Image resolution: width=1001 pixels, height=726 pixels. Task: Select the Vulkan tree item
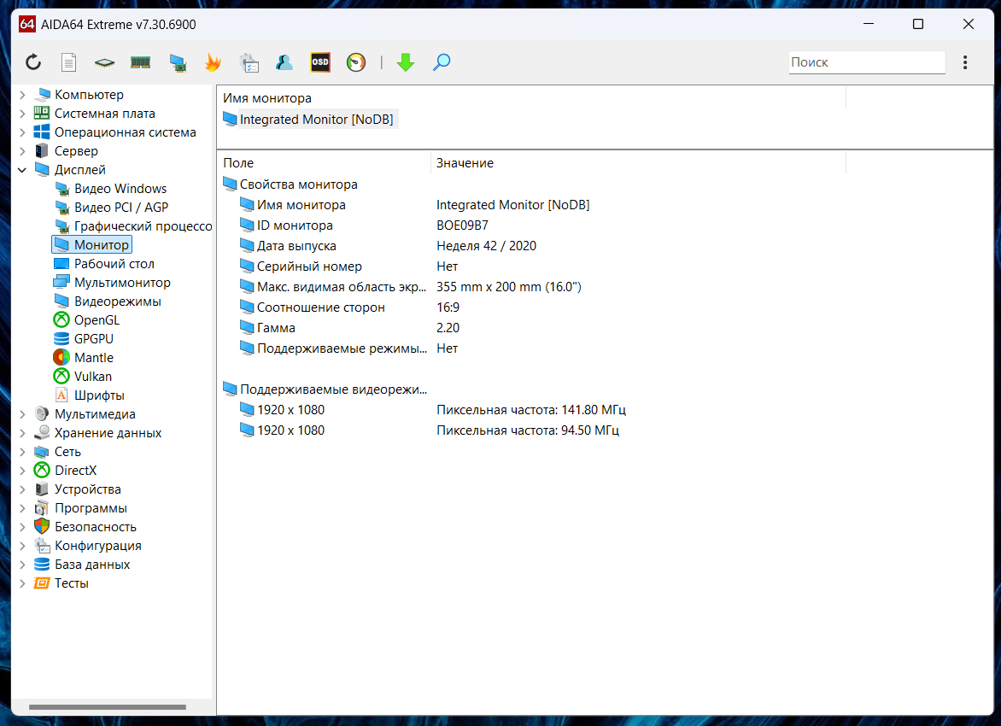click(x=92, y=377)
